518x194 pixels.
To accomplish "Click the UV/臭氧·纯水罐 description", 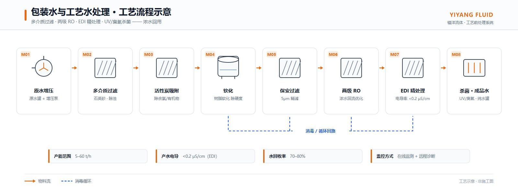I will pyautogui.click(x=474, y=99).
